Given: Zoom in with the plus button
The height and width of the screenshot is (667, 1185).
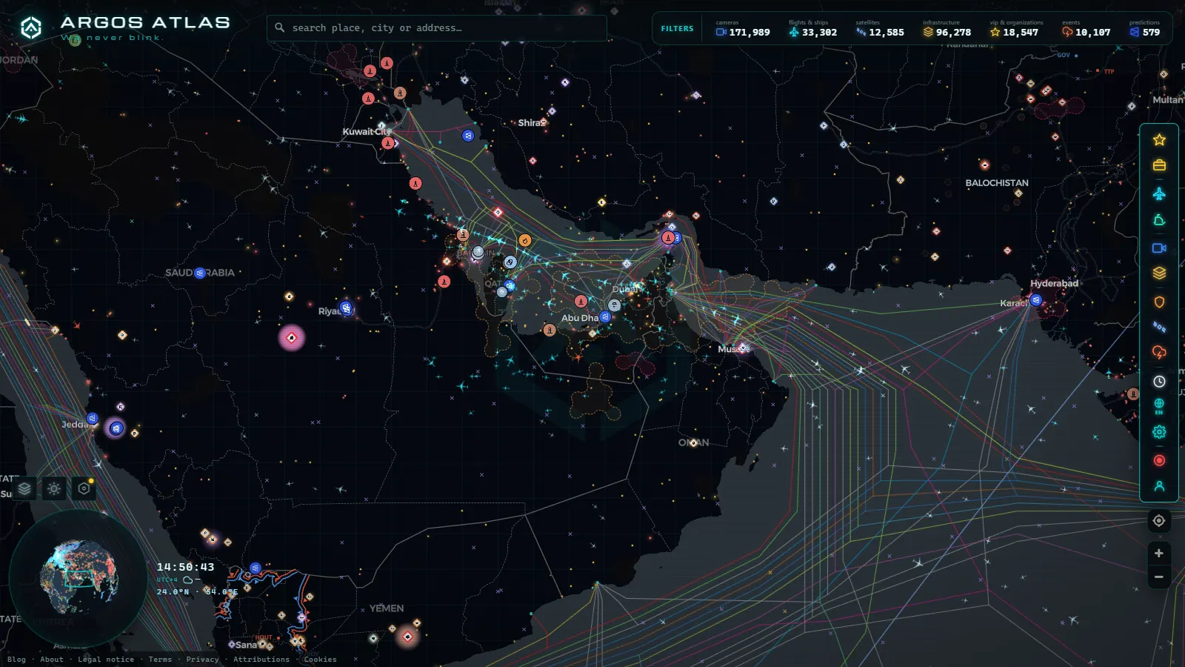Looking at the screenshot, I should [x=1159, y=554].
